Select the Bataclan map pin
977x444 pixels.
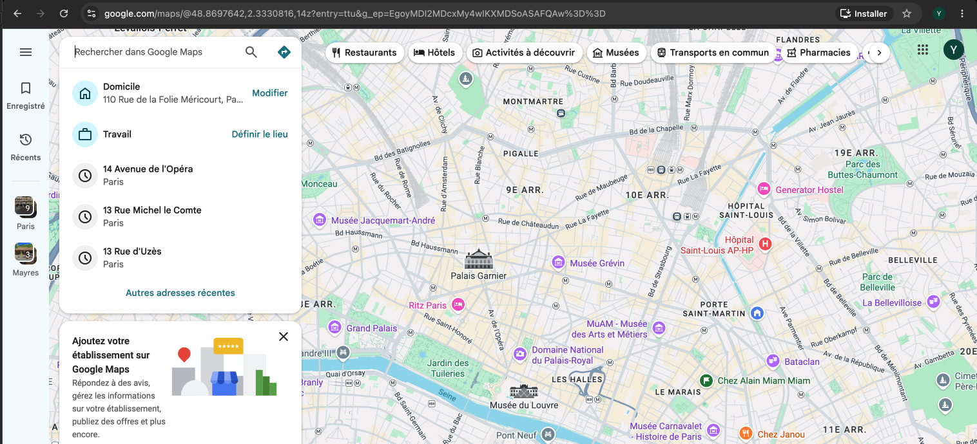click(x=773, y=362)
